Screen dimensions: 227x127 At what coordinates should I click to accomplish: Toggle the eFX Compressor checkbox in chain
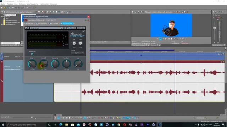tap(37, 23)
